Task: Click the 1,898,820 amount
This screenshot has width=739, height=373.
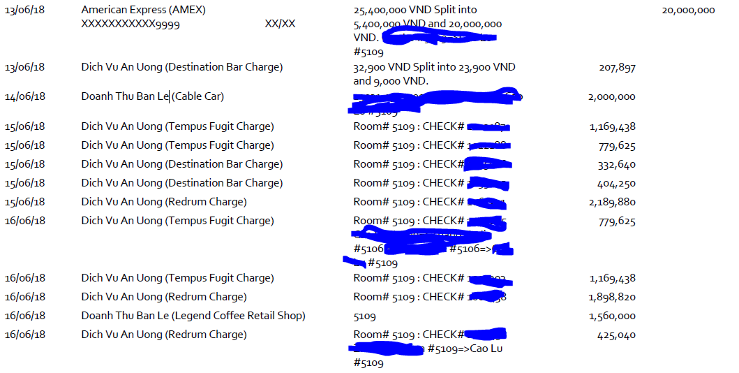Action: tap(612, 298)
